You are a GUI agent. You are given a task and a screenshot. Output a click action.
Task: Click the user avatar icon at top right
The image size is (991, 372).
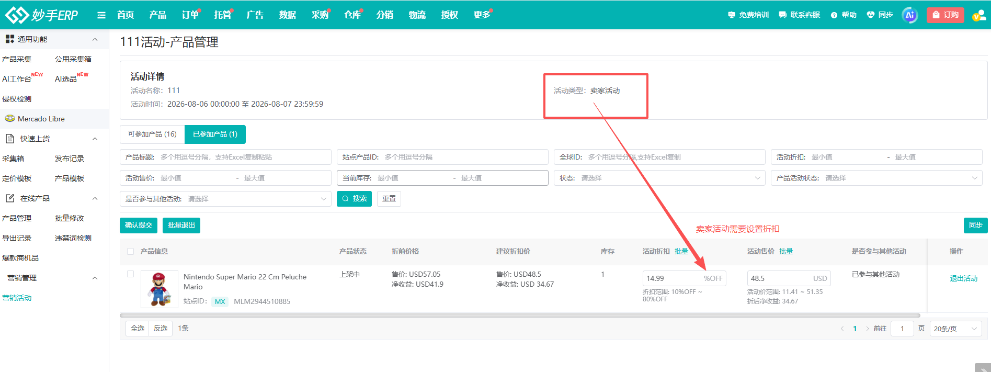pos(978,15)
